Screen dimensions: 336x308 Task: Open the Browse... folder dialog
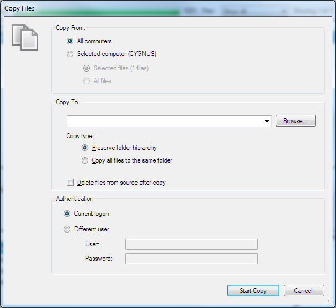[x=296, y=121]
